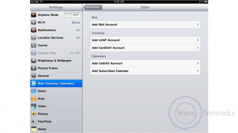Select Notifications in the settings list
238x133 pixels.
[56, 30]
